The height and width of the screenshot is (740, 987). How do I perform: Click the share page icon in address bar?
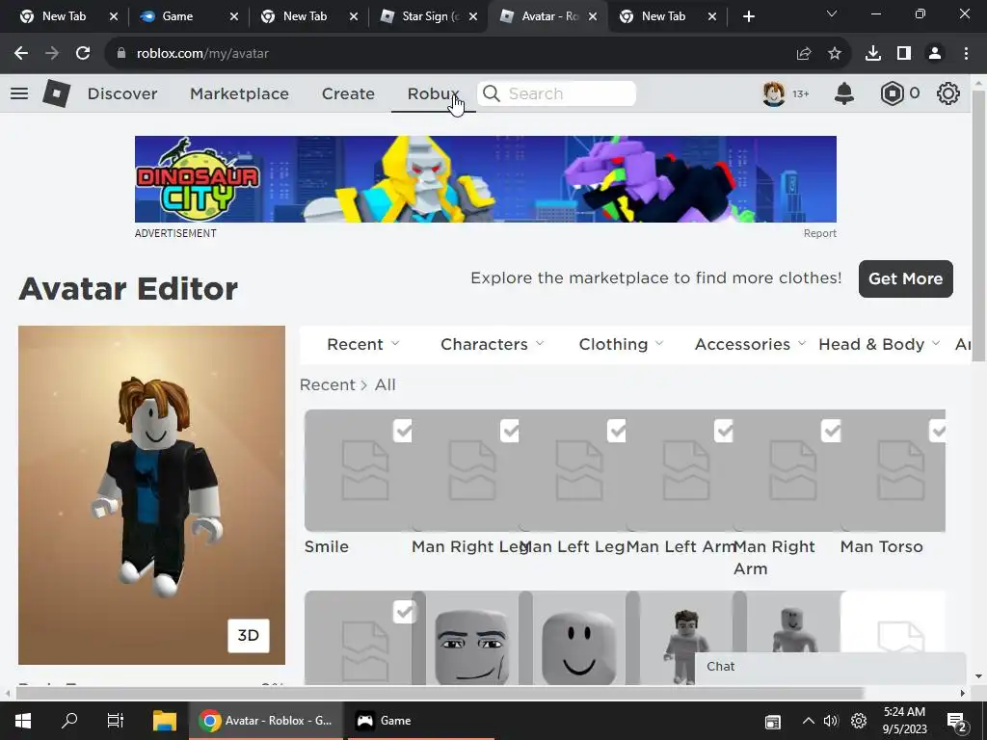(x=804, y=54)
